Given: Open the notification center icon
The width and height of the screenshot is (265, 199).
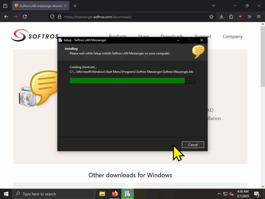Looking at the screenshot, I should tap(257, 194).
